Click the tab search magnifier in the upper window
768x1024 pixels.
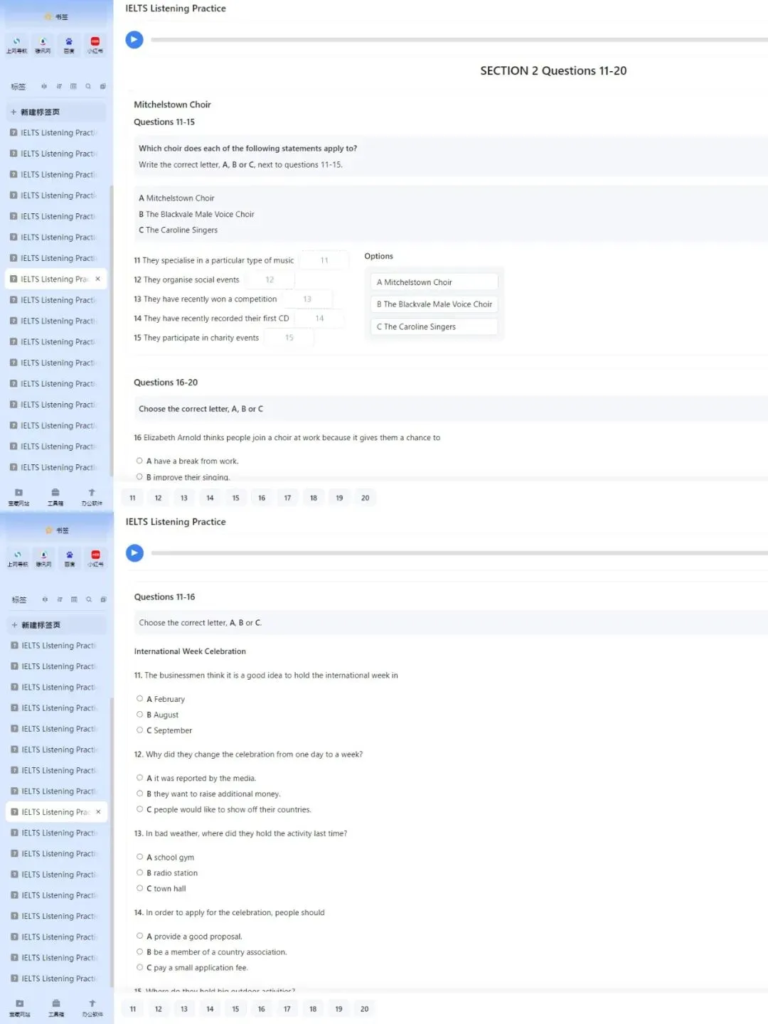[x=88, y=86]
